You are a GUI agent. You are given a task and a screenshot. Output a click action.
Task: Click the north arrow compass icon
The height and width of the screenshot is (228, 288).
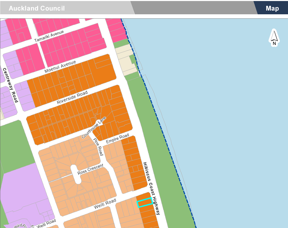pos(274,38)
